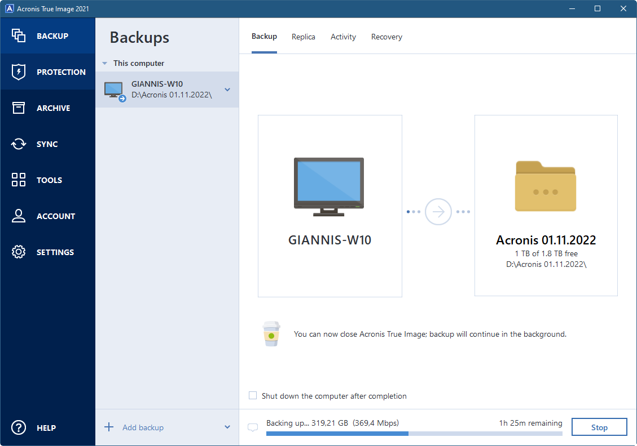Open the Backup section icon
Viewport: 637px width, 446px height.
pos(18,35)
